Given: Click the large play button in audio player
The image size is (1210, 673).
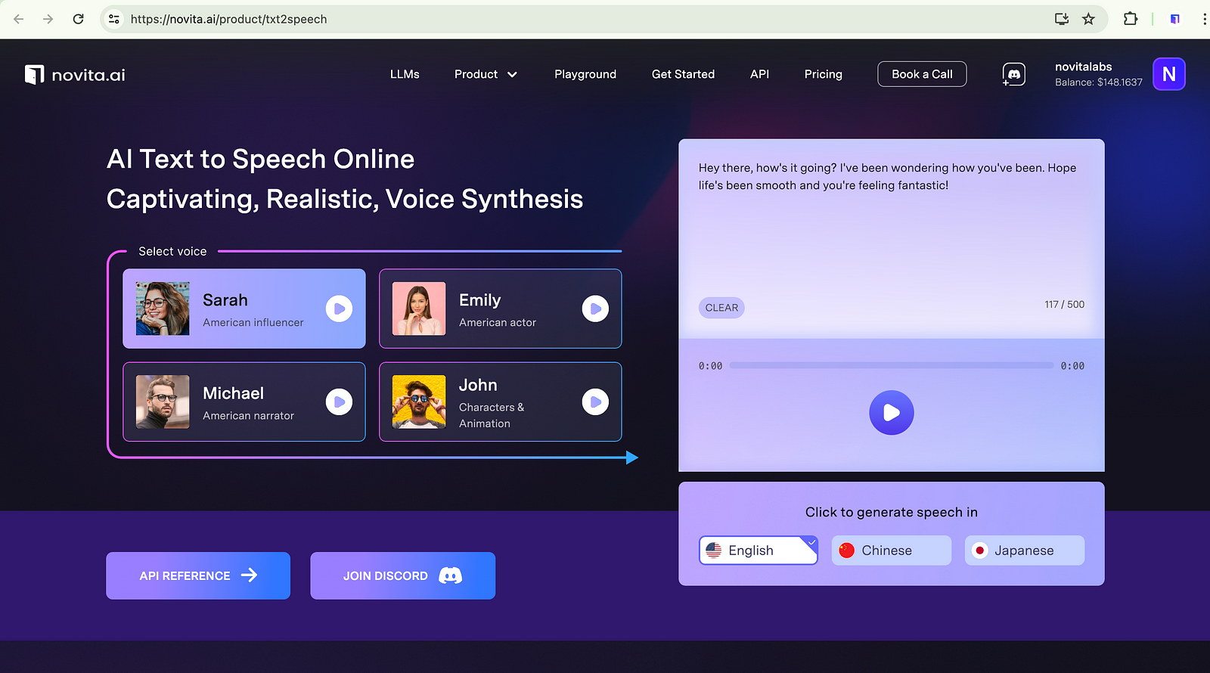Looking at the screenshot, I should (x=891, y=412).
